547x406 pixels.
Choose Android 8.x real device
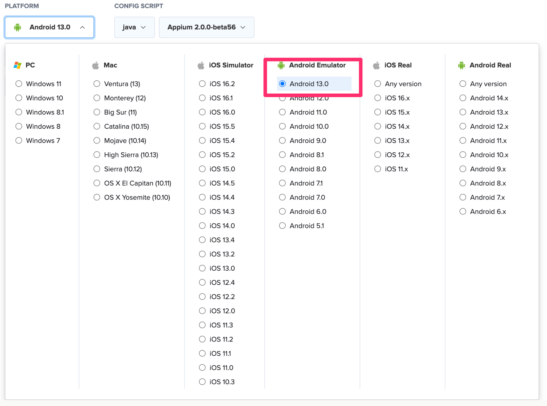point(483,183)
